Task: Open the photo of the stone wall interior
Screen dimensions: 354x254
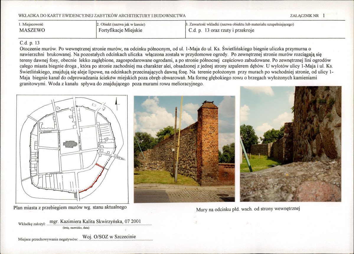Action: [291, 144]
